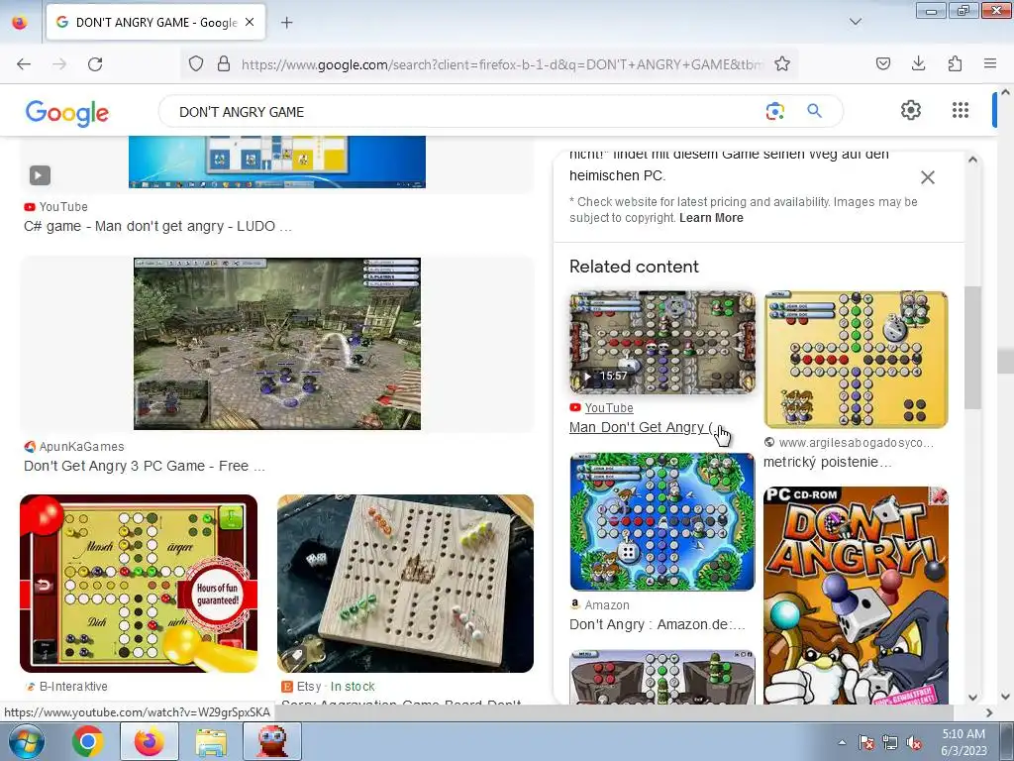Viewport: 1014px width, 761px height.
Task: Open the Don't Angry PC CD-ROM cover image
Action: click(856, 596)
